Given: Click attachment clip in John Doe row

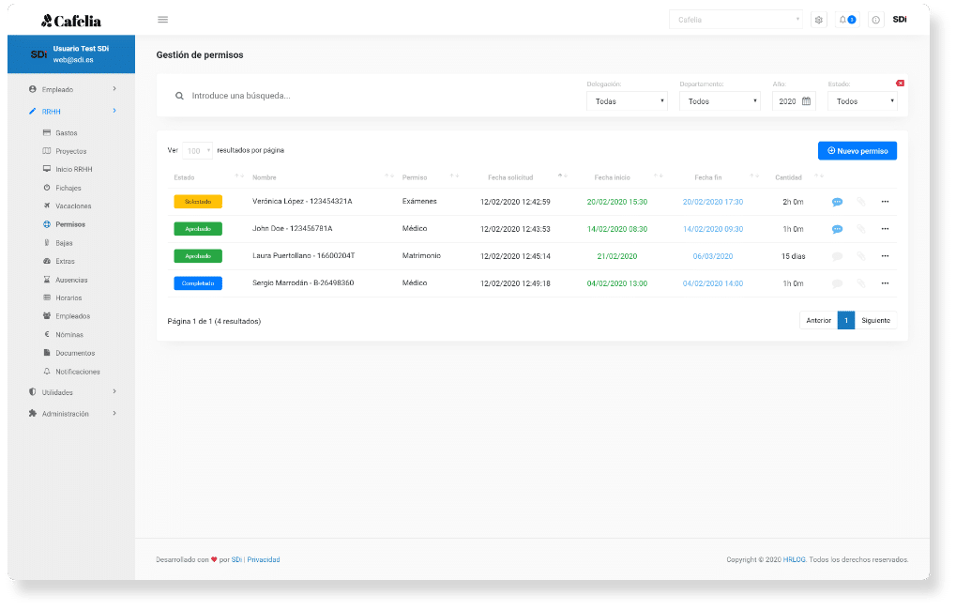Looking at the screenshot, I should click(861, 229).
